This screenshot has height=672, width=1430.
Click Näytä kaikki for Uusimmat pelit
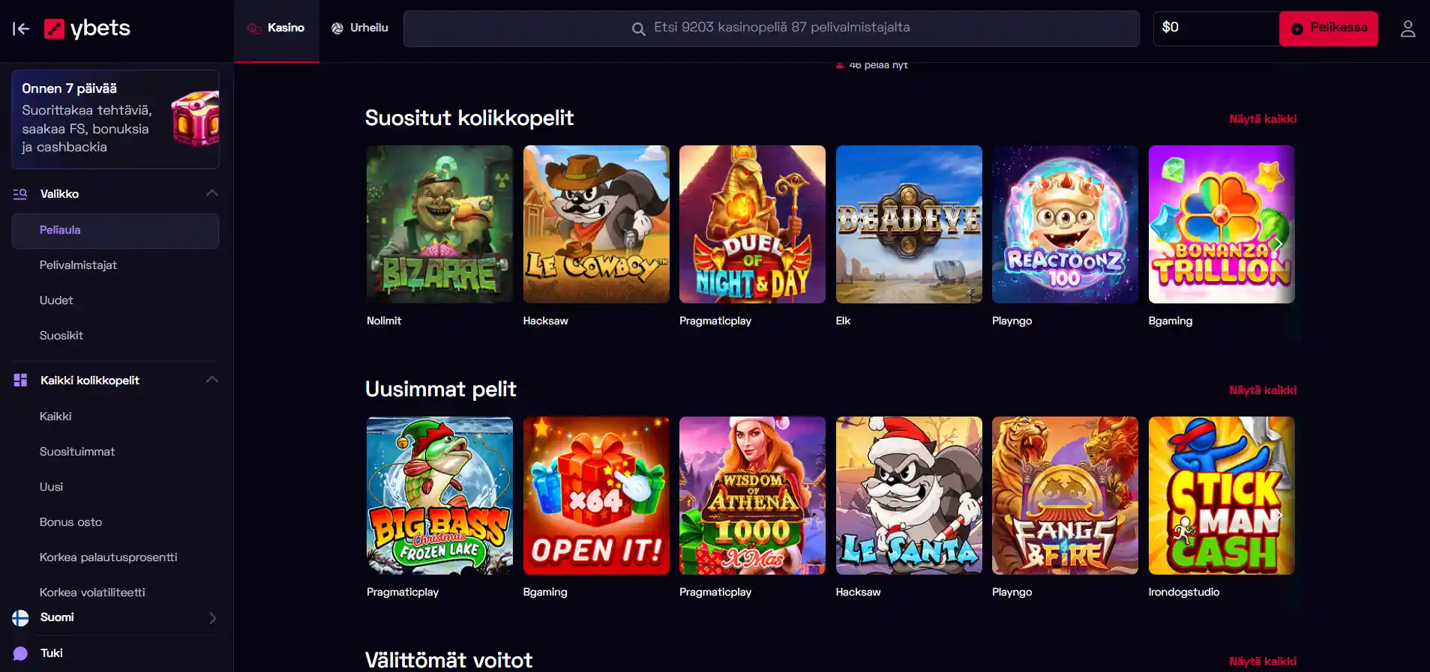[1262, 390]
